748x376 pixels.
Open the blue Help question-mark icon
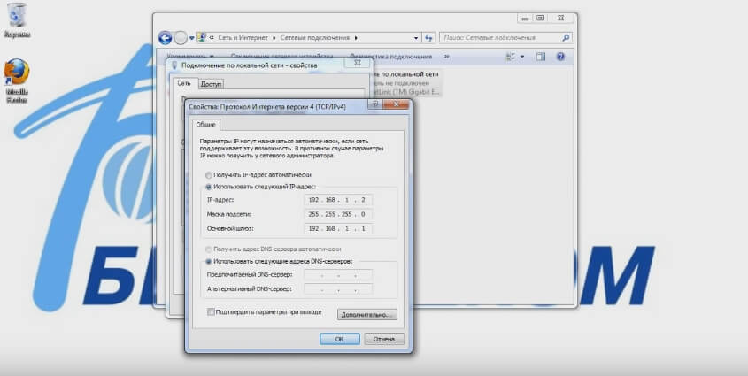[560, 57]
